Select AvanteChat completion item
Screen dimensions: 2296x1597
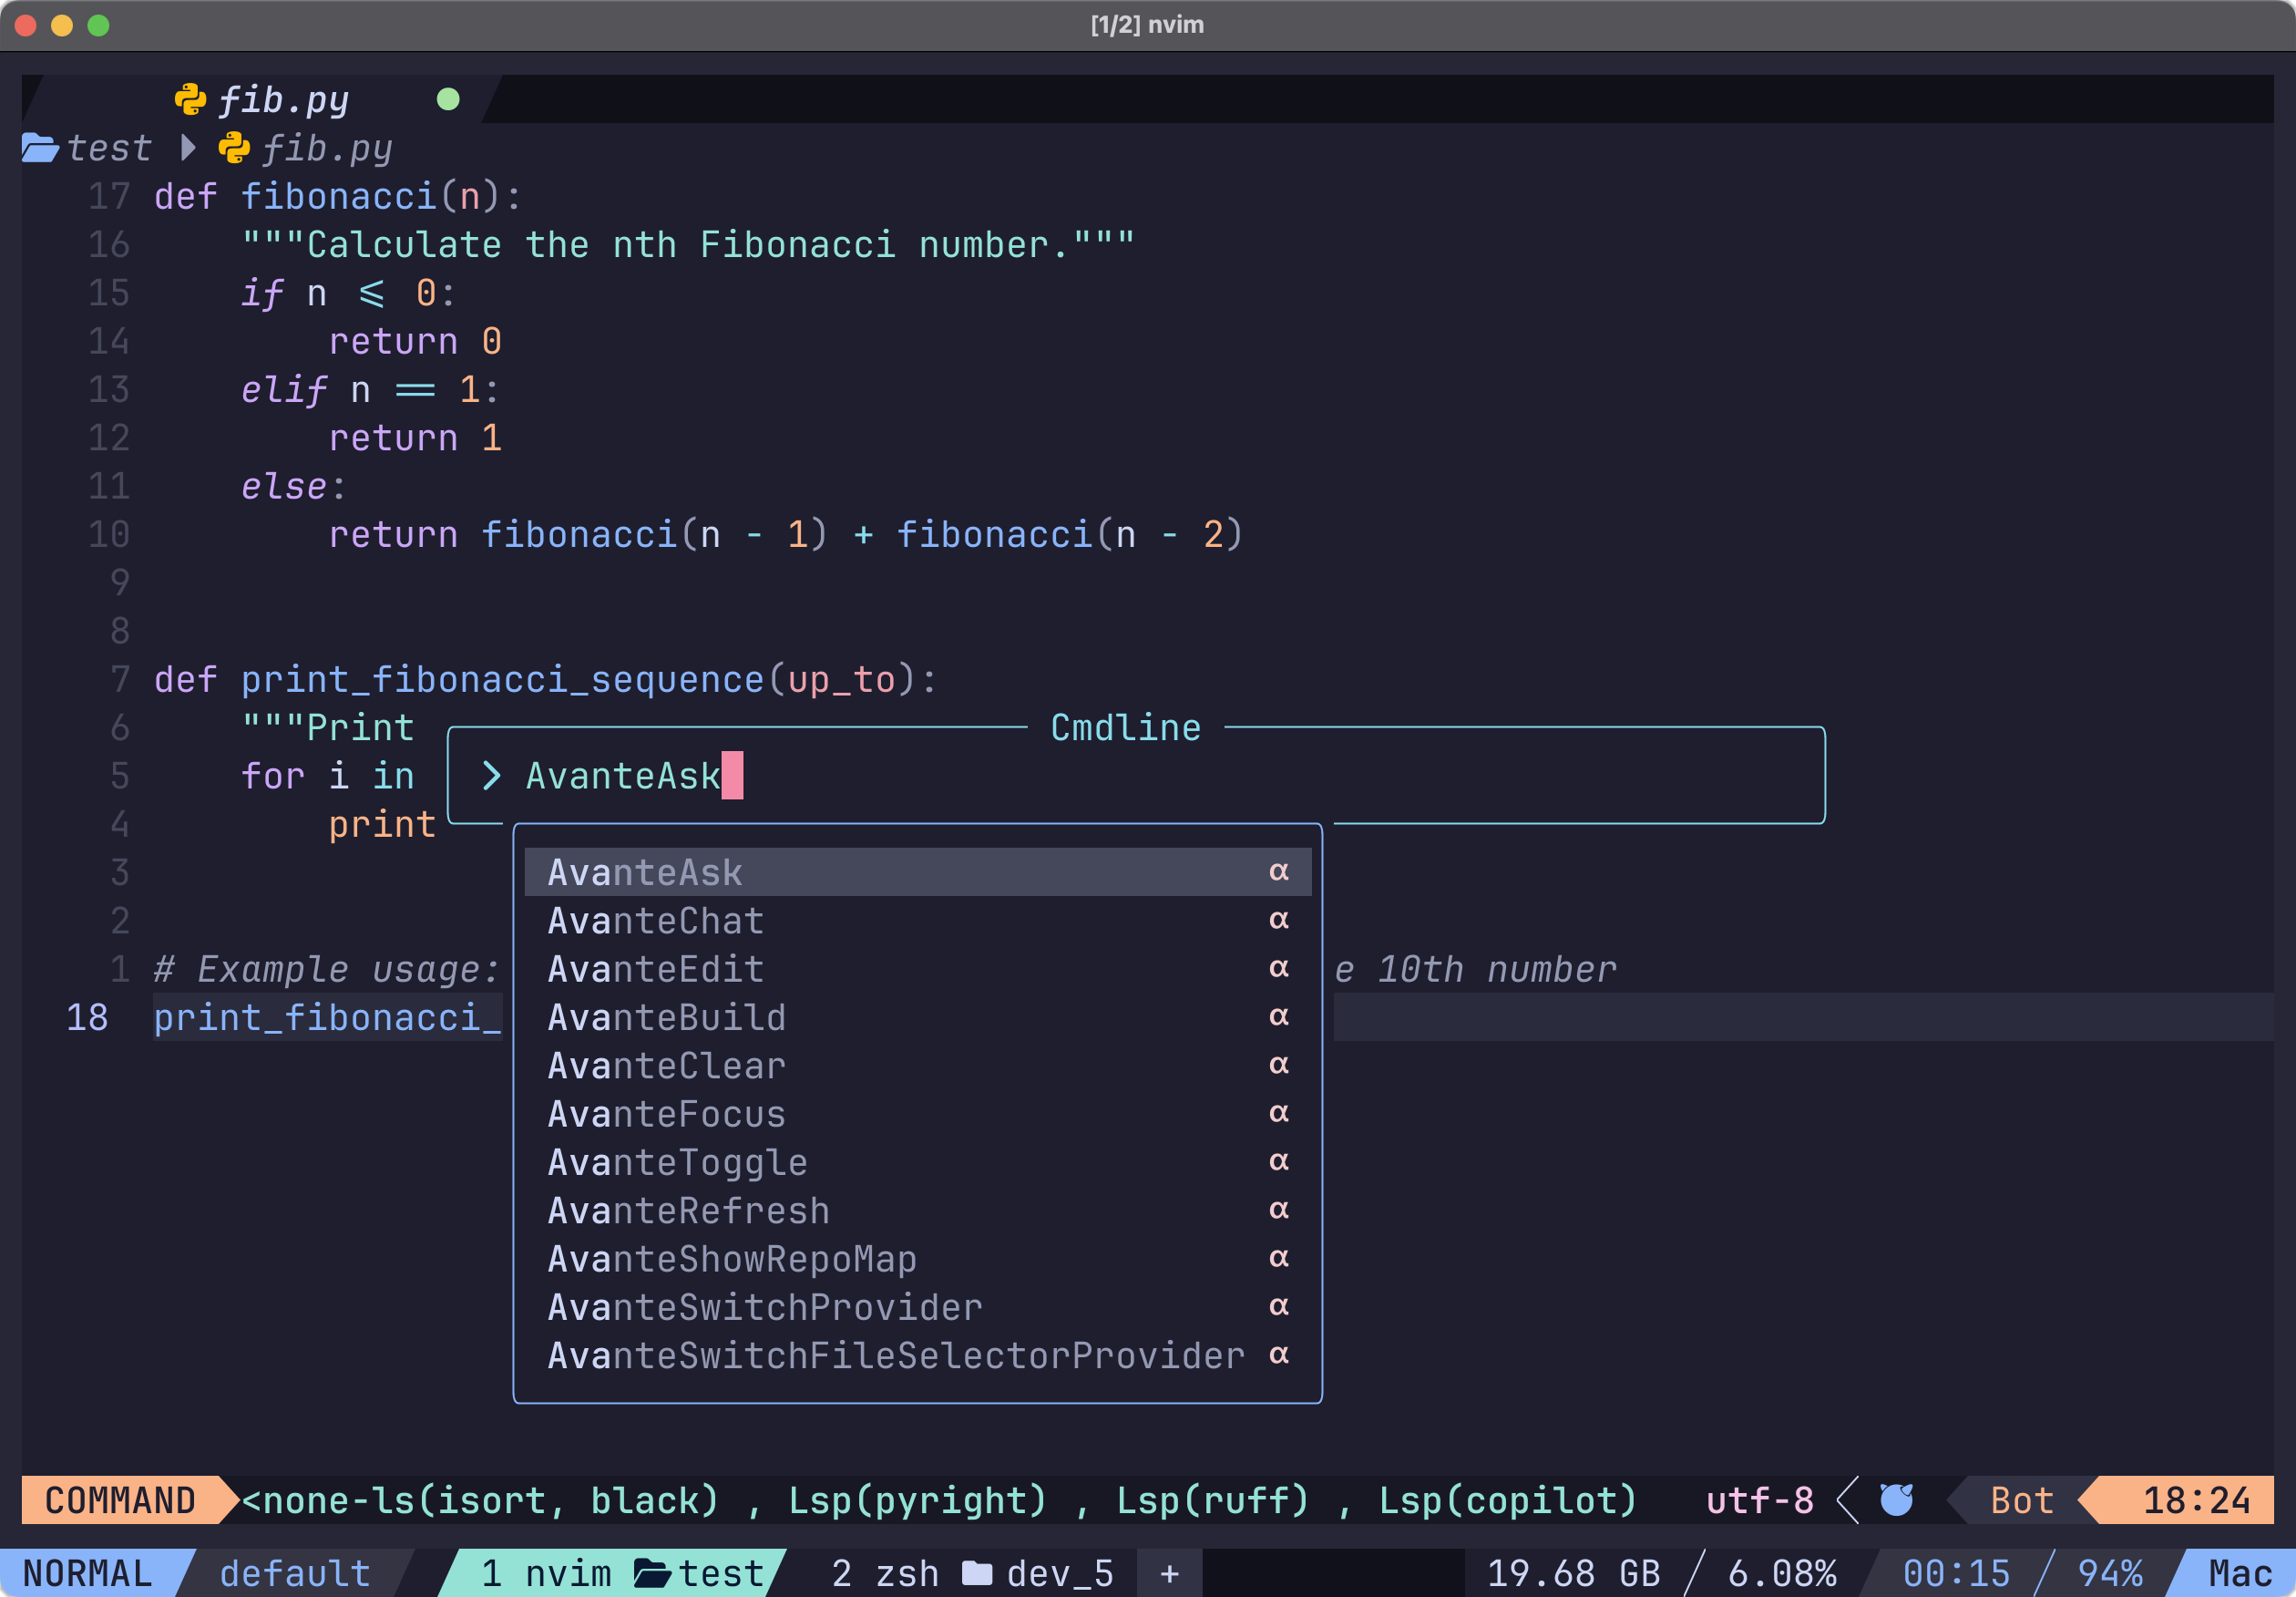pos(917,921)
